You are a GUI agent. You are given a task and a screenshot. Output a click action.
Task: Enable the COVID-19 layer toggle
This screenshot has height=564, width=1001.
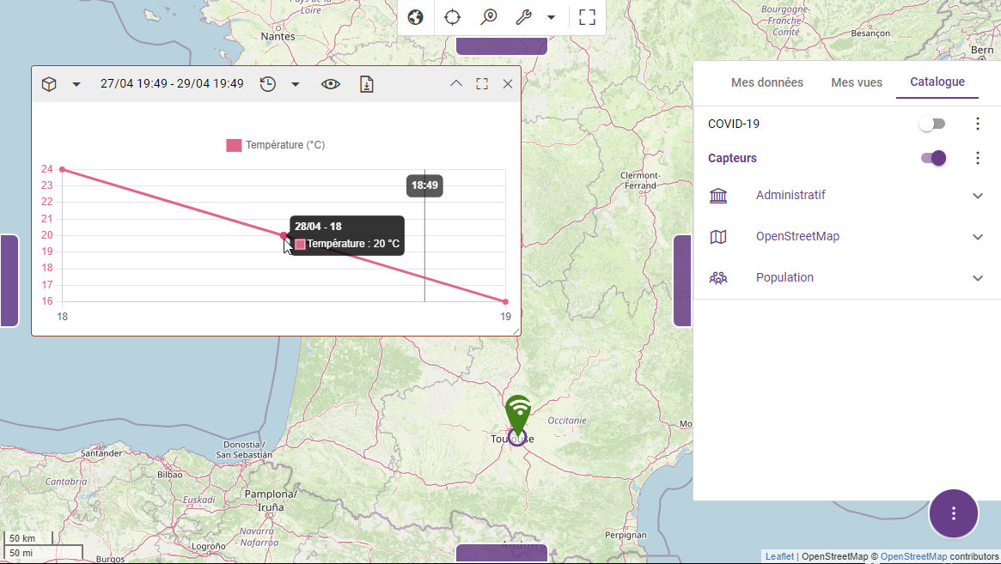pyautogui.click(x=932, y=124)
